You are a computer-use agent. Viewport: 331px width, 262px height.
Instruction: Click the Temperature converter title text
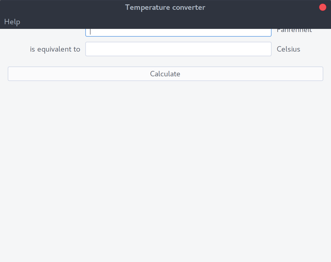(165, 7)
